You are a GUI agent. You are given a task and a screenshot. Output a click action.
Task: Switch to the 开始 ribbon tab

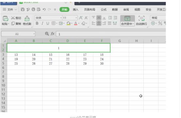(64, 9)
